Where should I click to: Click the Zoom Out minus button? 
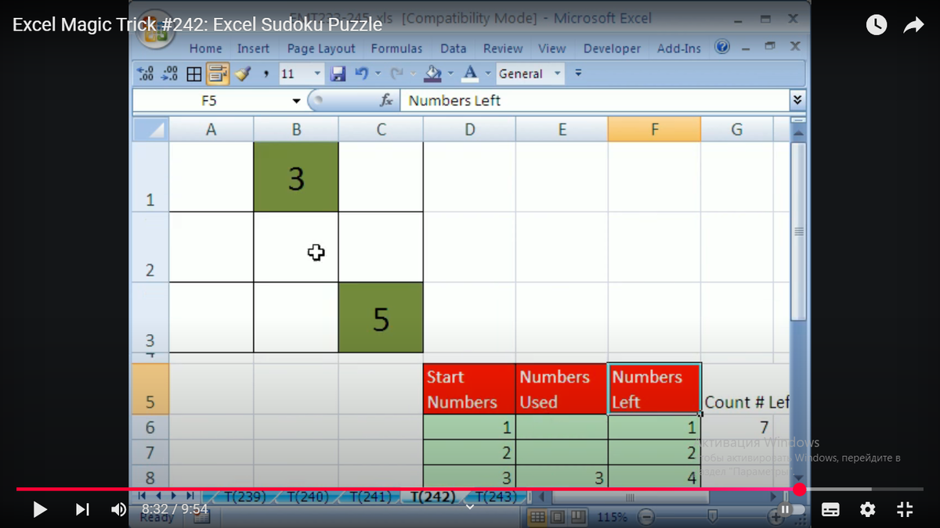pos(645,517)
